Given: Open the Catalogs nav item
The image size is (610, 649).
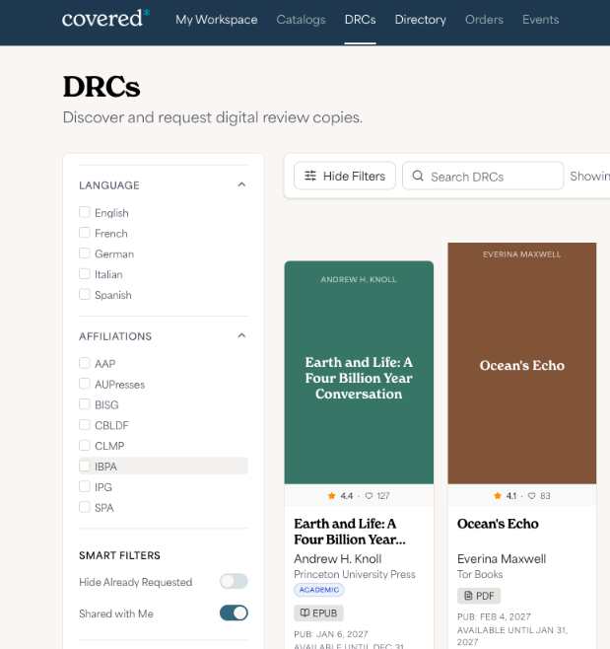Looking at the screenshot, I should click(302, 20).
